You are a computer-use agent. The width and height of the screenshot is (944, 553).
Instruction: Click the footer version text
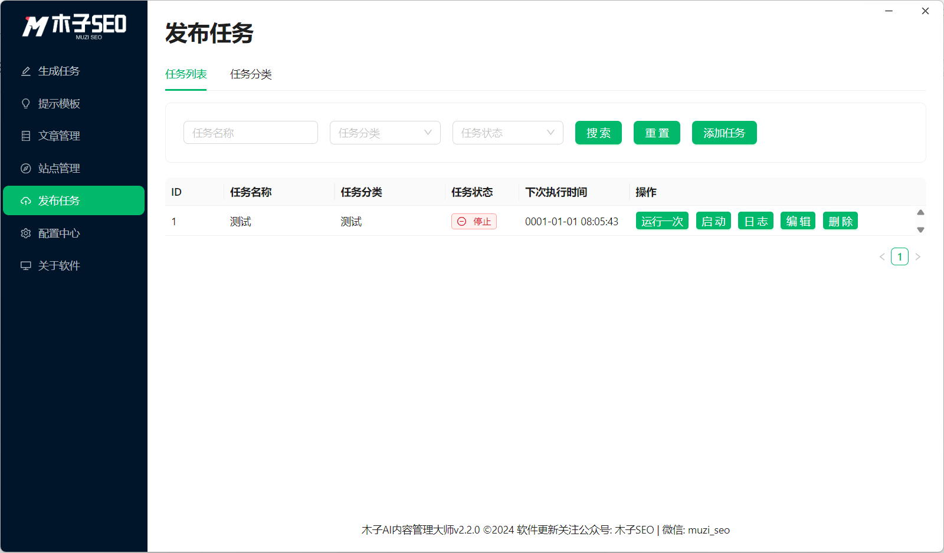click(x=546, y=530)
